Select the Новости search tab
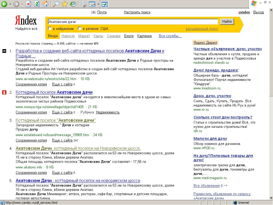273x205 pixels. [x=68, y=36]
